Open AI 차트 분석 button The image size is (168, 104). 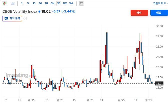point(12,18)
